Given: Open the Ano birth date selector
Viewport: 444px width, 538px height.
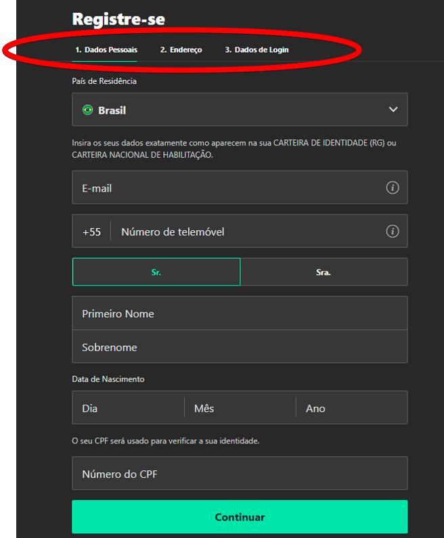Looking at the screenshot, I should pyautogui.click(x=352, y=407).
